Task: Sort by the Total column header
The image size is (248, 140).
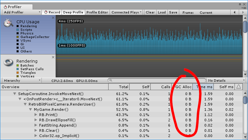Action: coord(119,87)
